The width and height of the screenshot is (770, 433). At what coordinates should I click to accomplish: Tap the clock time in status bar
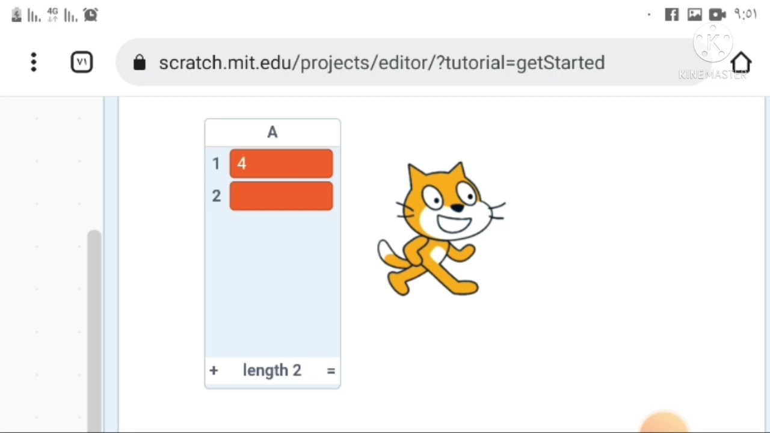(745, 14)
